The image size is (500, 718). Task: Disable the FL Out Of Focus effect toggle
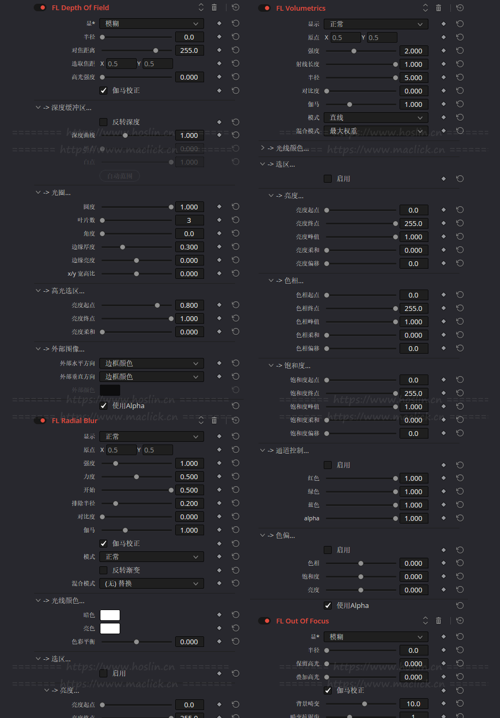click(264, 621)
